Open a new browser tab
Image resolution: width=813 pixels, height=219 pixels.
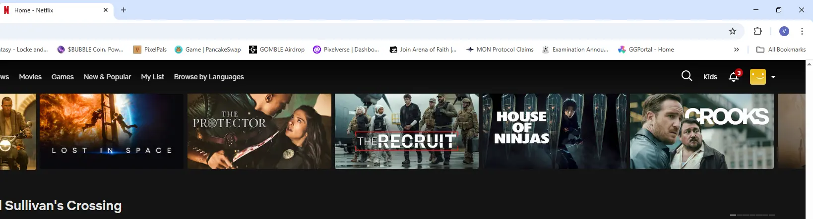coord(124,10)
